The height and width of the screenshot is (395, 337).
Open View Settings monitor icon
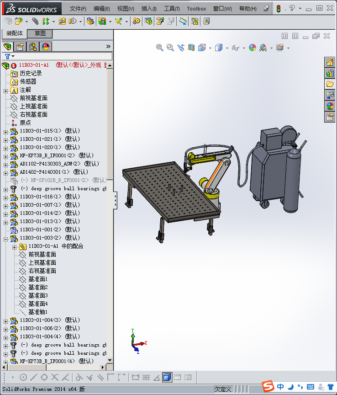point(280,48)
